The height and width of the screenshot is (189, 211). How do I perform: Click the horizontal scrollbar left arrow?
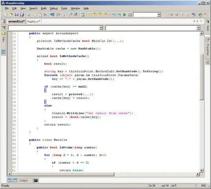tap(9, 174)
